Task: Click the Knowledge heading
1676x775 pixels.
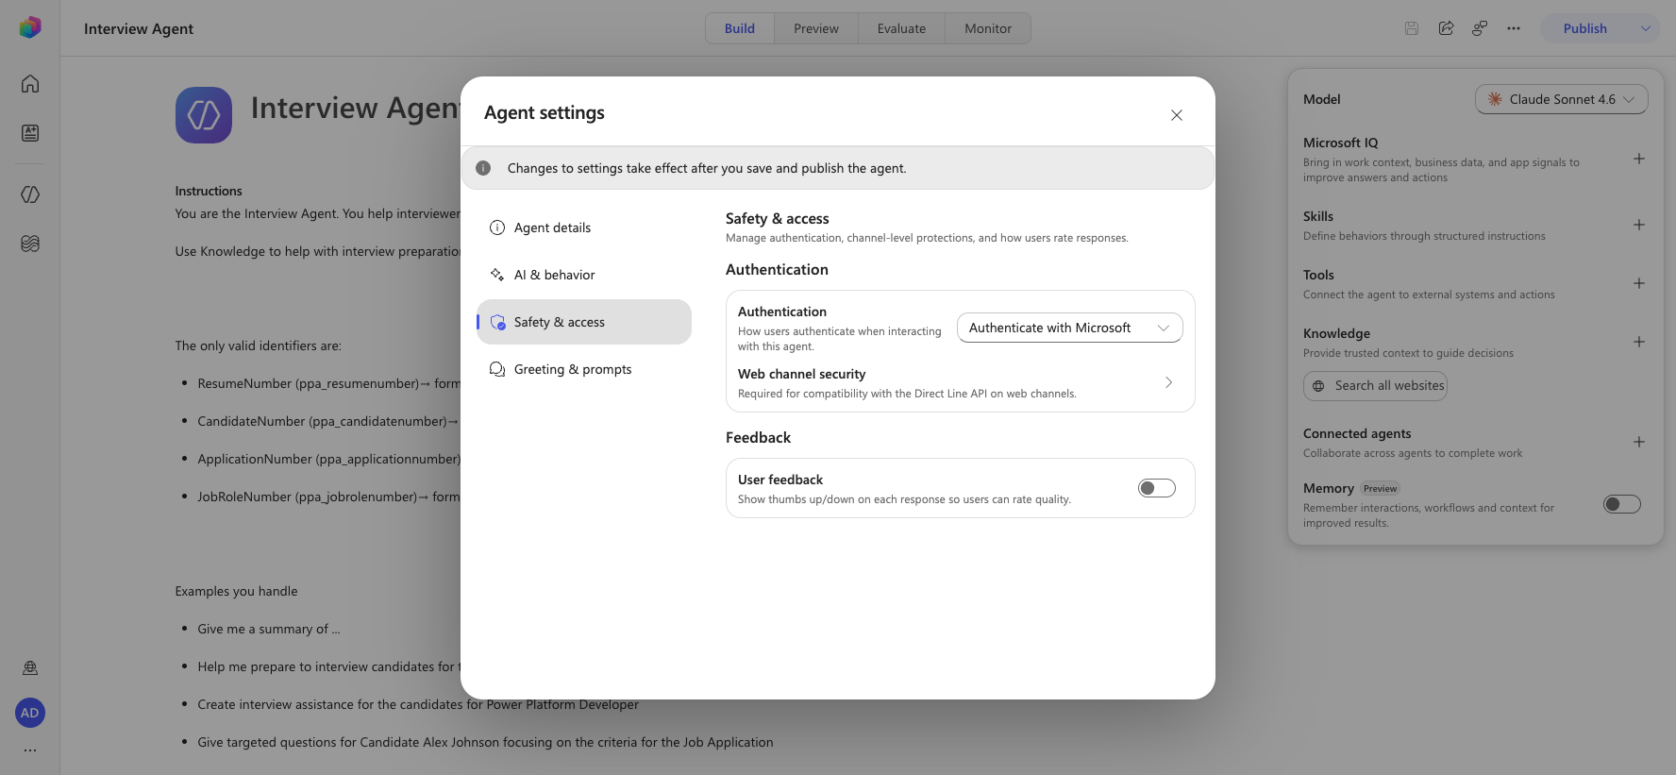Action: tap(1336, 333)
